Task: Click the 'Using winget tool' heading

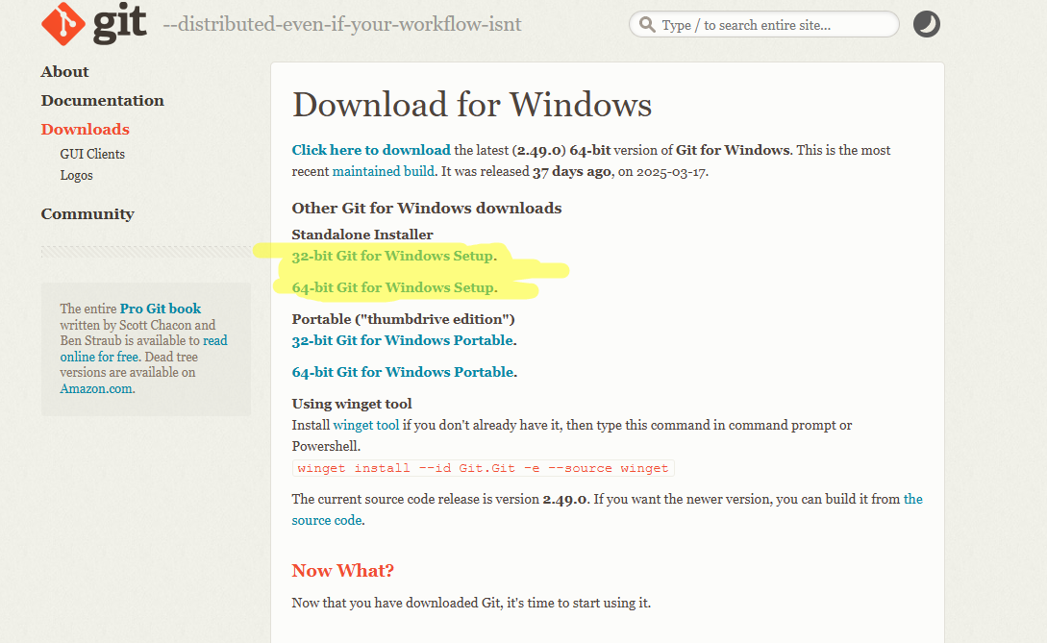Action: pyautogui.click(x=352, y=404)
